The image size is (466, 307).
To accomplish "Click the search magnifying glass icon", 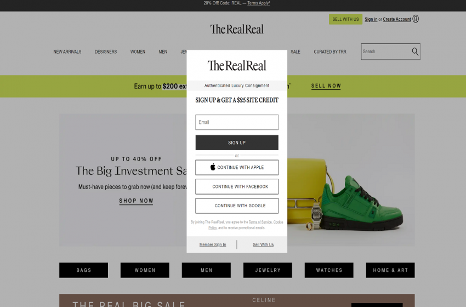I will pyautogui.click(x=415, y=52).
